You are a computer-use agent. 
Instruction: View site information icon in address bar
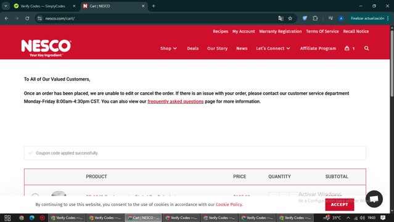pyautogui.click(x=39, y=18)
